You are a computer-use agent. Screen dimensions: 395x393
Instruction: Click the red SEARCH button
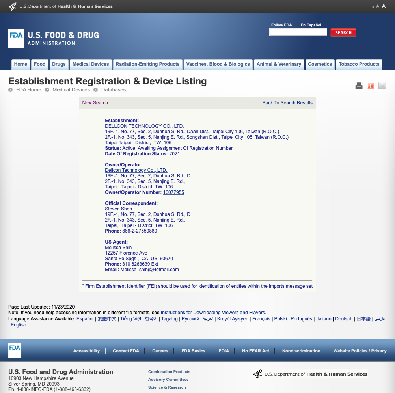(x=343, y=32)
